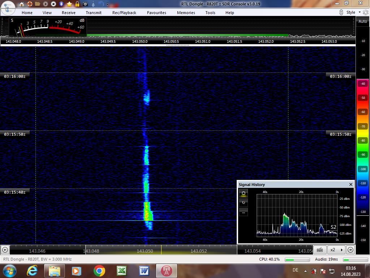Click the Auto level button above color scale
370x278 pixels.
tap(363, 21)
